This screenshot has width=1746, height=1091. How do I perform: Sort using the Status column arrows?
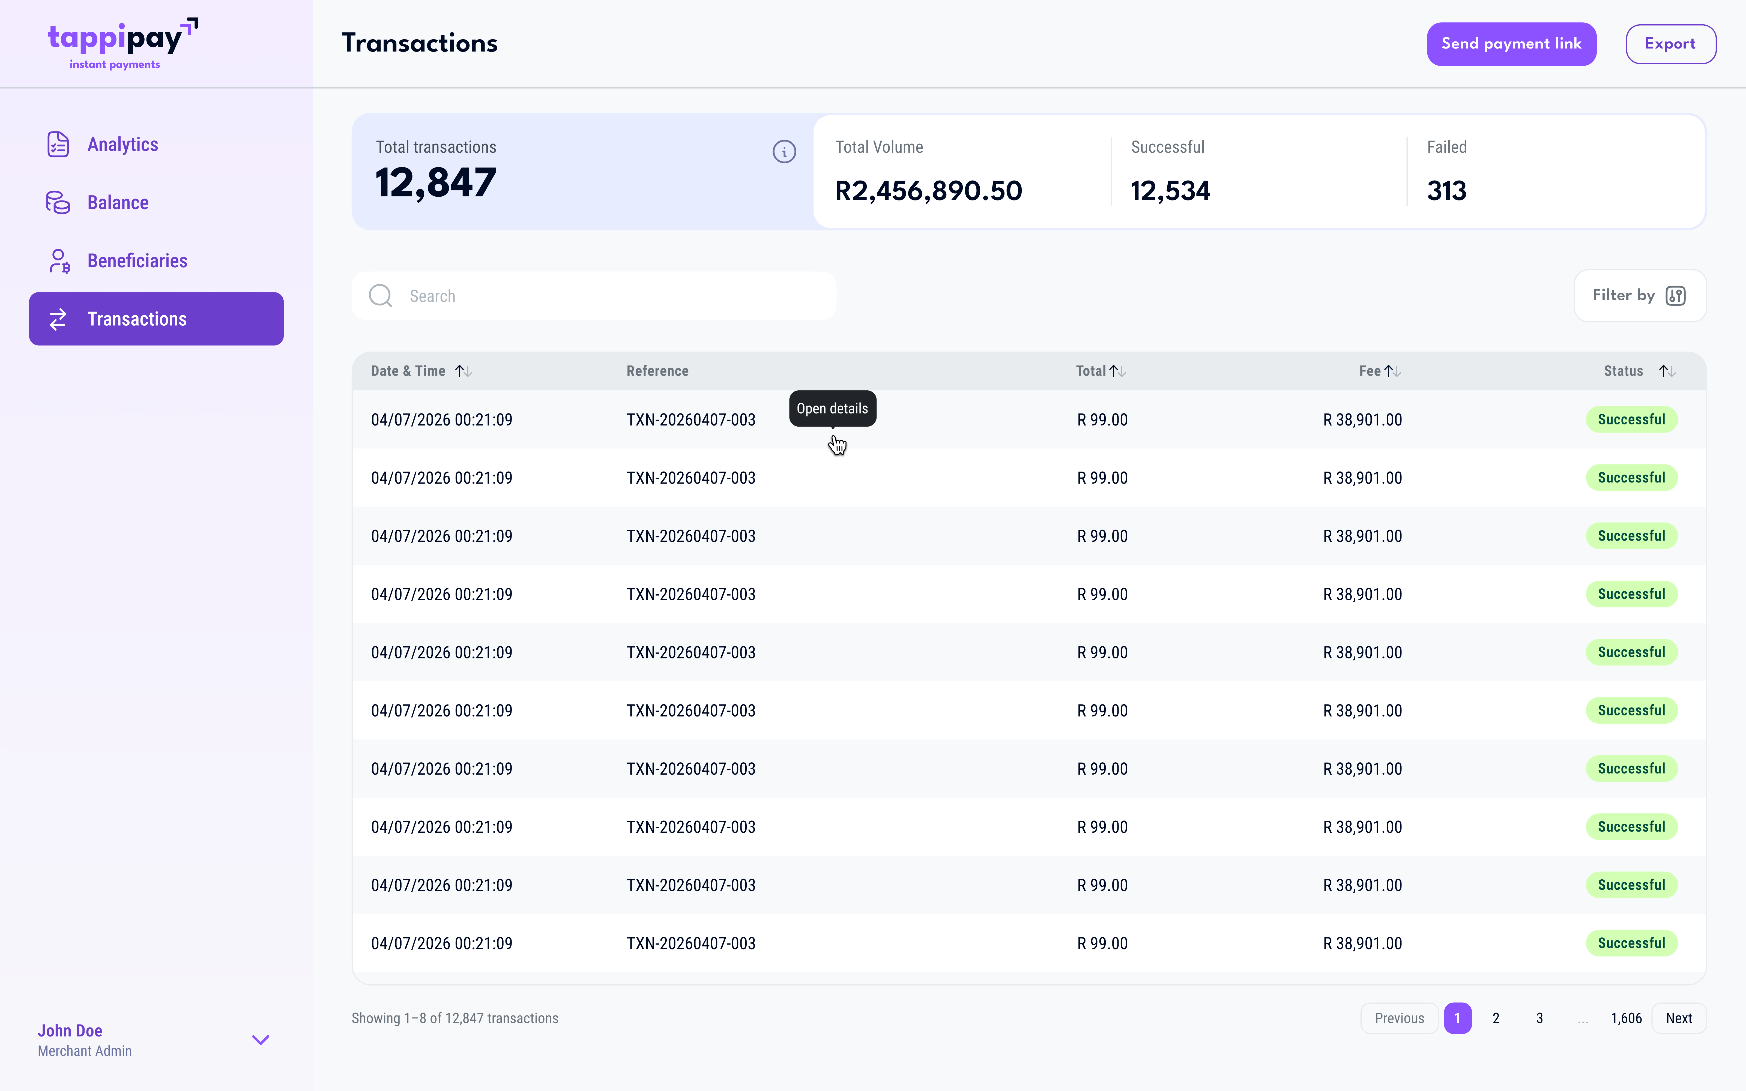coord(1667,371)
